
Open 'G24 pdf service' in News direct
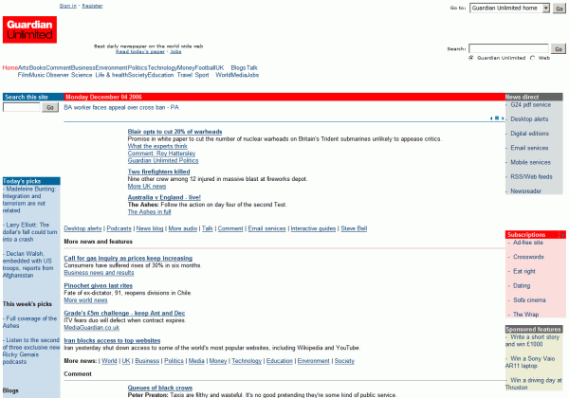click(x=530, y=105)
